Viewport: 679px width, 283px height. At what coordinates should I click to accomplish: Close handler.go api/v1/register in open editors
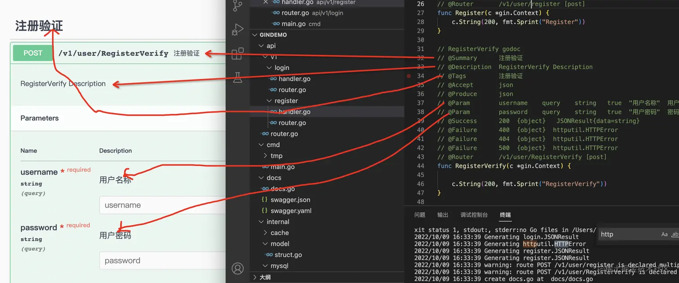click(x=265, y=2)
